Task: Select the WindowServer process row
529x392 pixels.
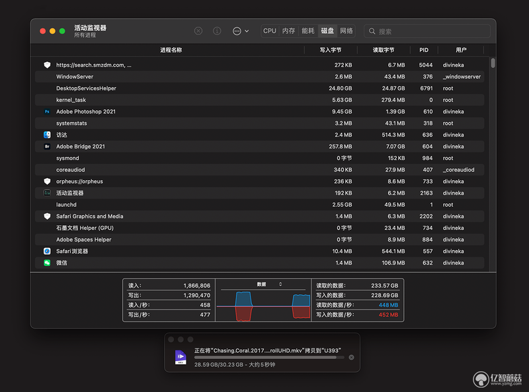Action: [259, 77]
